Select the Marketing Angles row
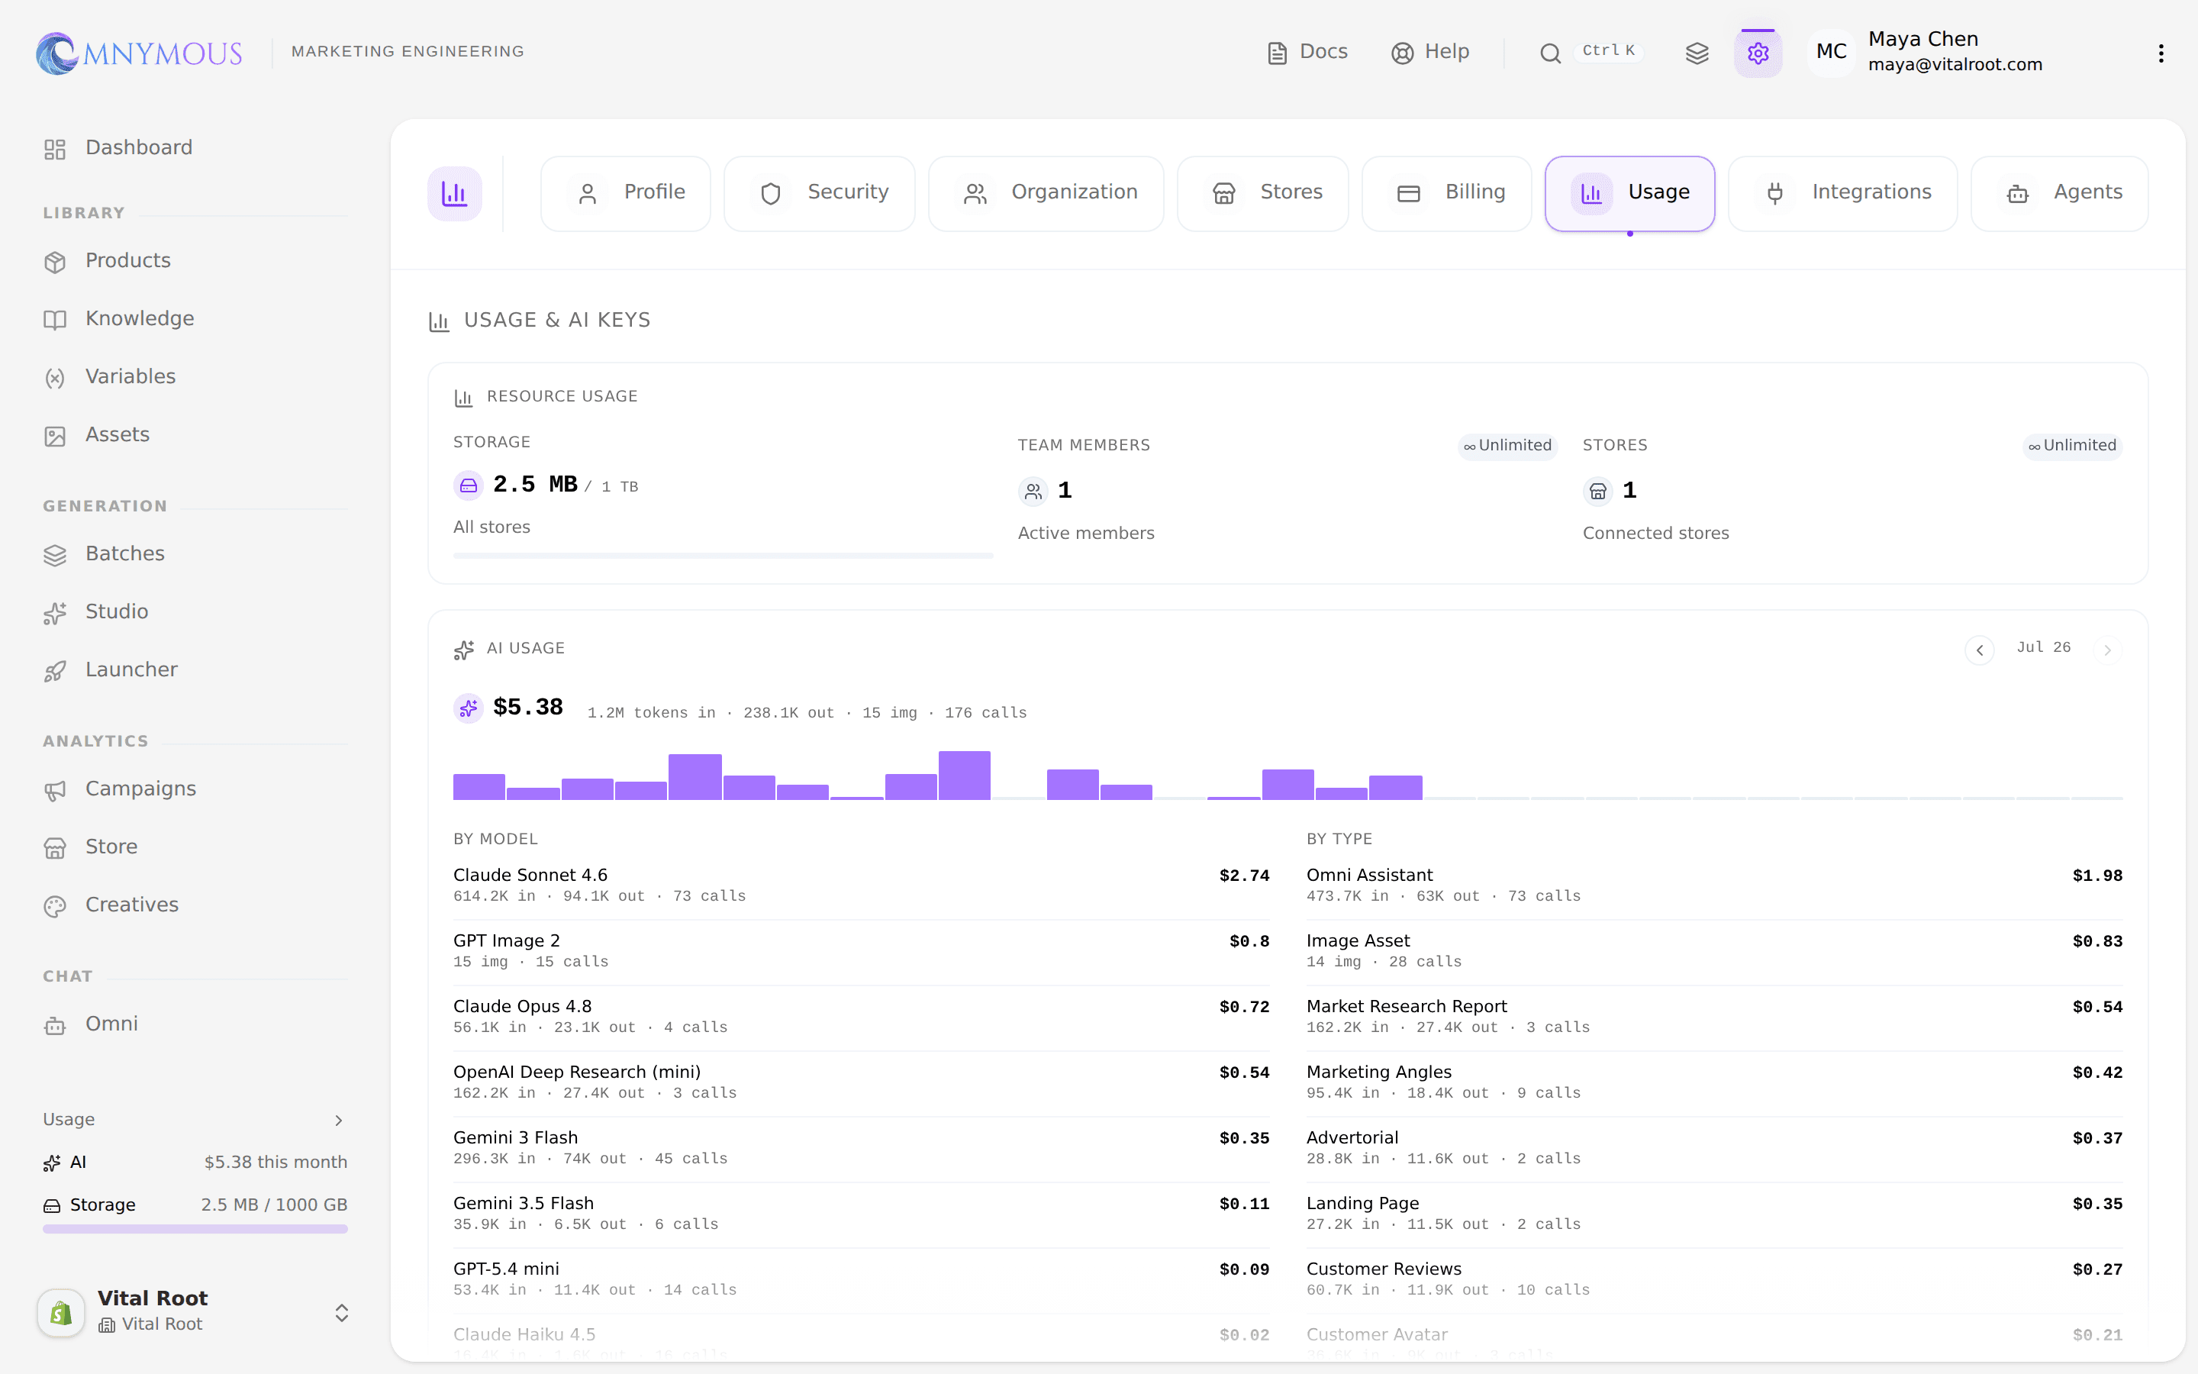Screen dimensions: 2198x1374 tap(1714, 1082)
